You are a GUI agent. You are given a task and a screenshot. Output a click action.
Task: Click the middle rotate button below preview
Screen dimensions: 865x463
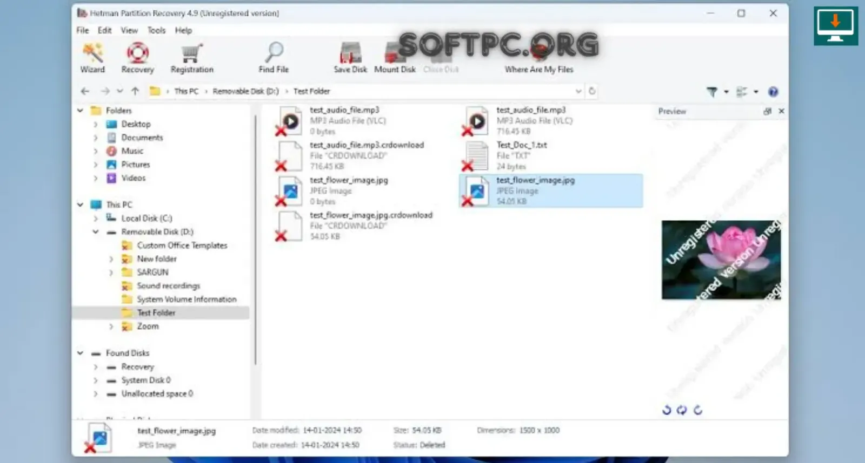682,410
